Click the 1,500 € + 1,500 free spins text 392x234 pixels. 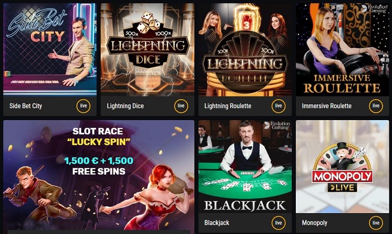point(99,166)
